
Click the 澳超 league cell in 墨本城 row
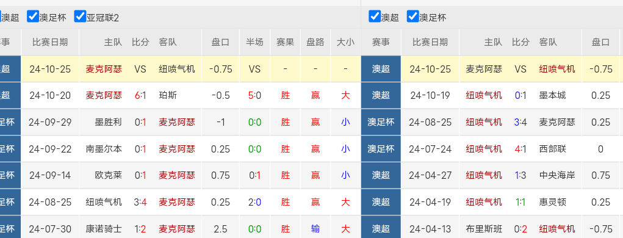pyautogui.click(x=381, y=95)
